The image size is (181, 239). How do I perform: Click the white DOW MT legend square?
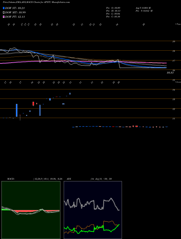pyautogui.click(x=4, y=13)
